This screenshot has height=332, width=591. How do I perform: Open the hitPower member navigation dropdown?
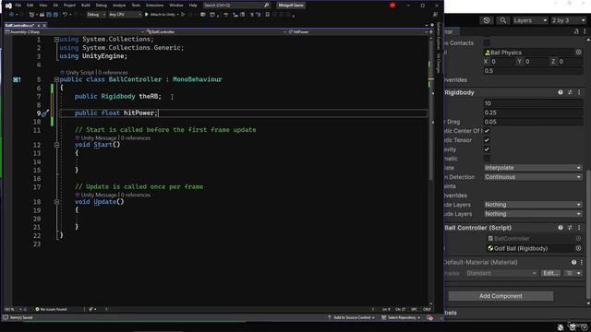click(x=357, y=32)
